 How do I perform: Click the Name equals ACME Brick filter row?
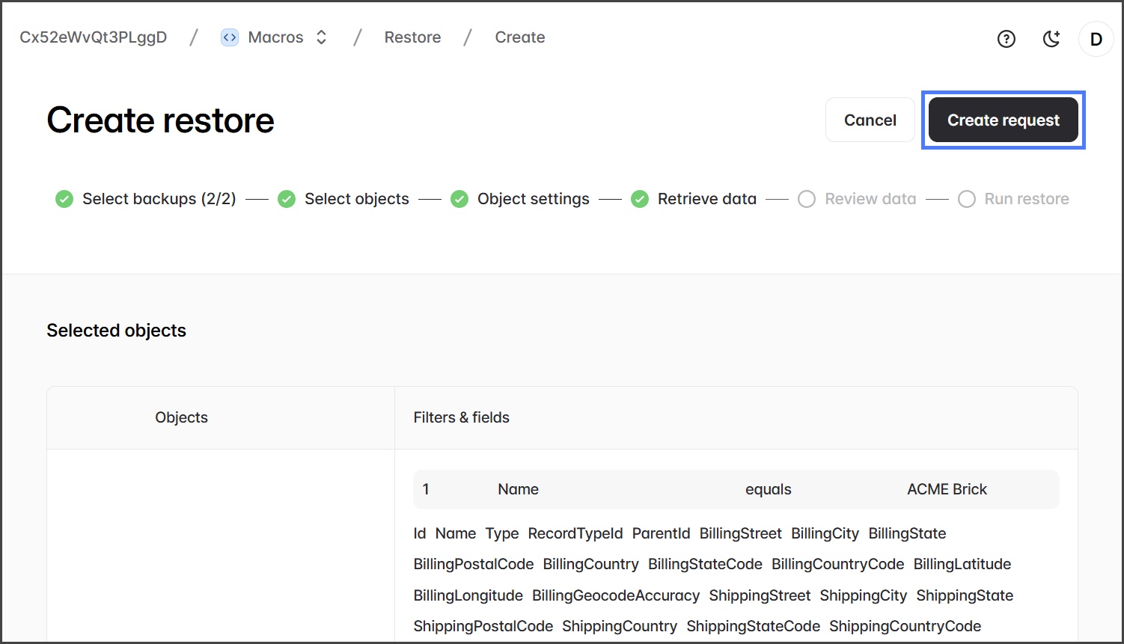coord(736,489)
